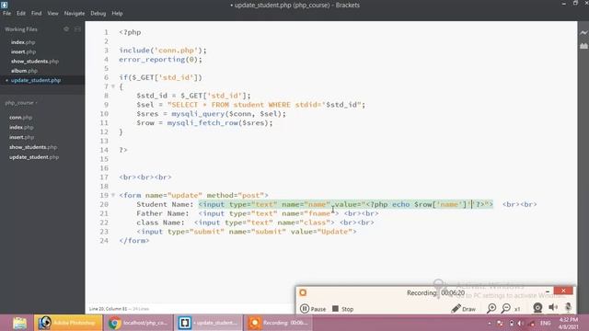Open the Navigate menu
The width and height of the screenshot is (589, 331).
point(75,13)
